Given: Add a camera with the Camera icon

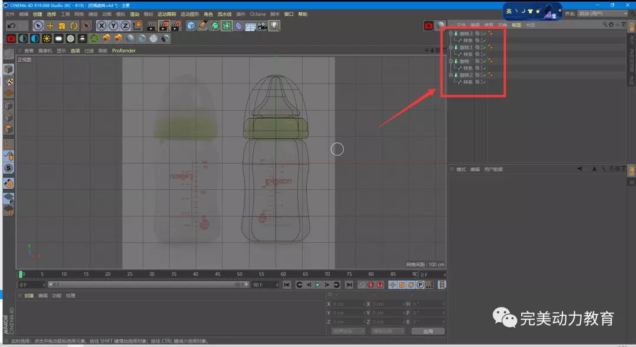Looking at the screenshot, I should click(262, 25).
